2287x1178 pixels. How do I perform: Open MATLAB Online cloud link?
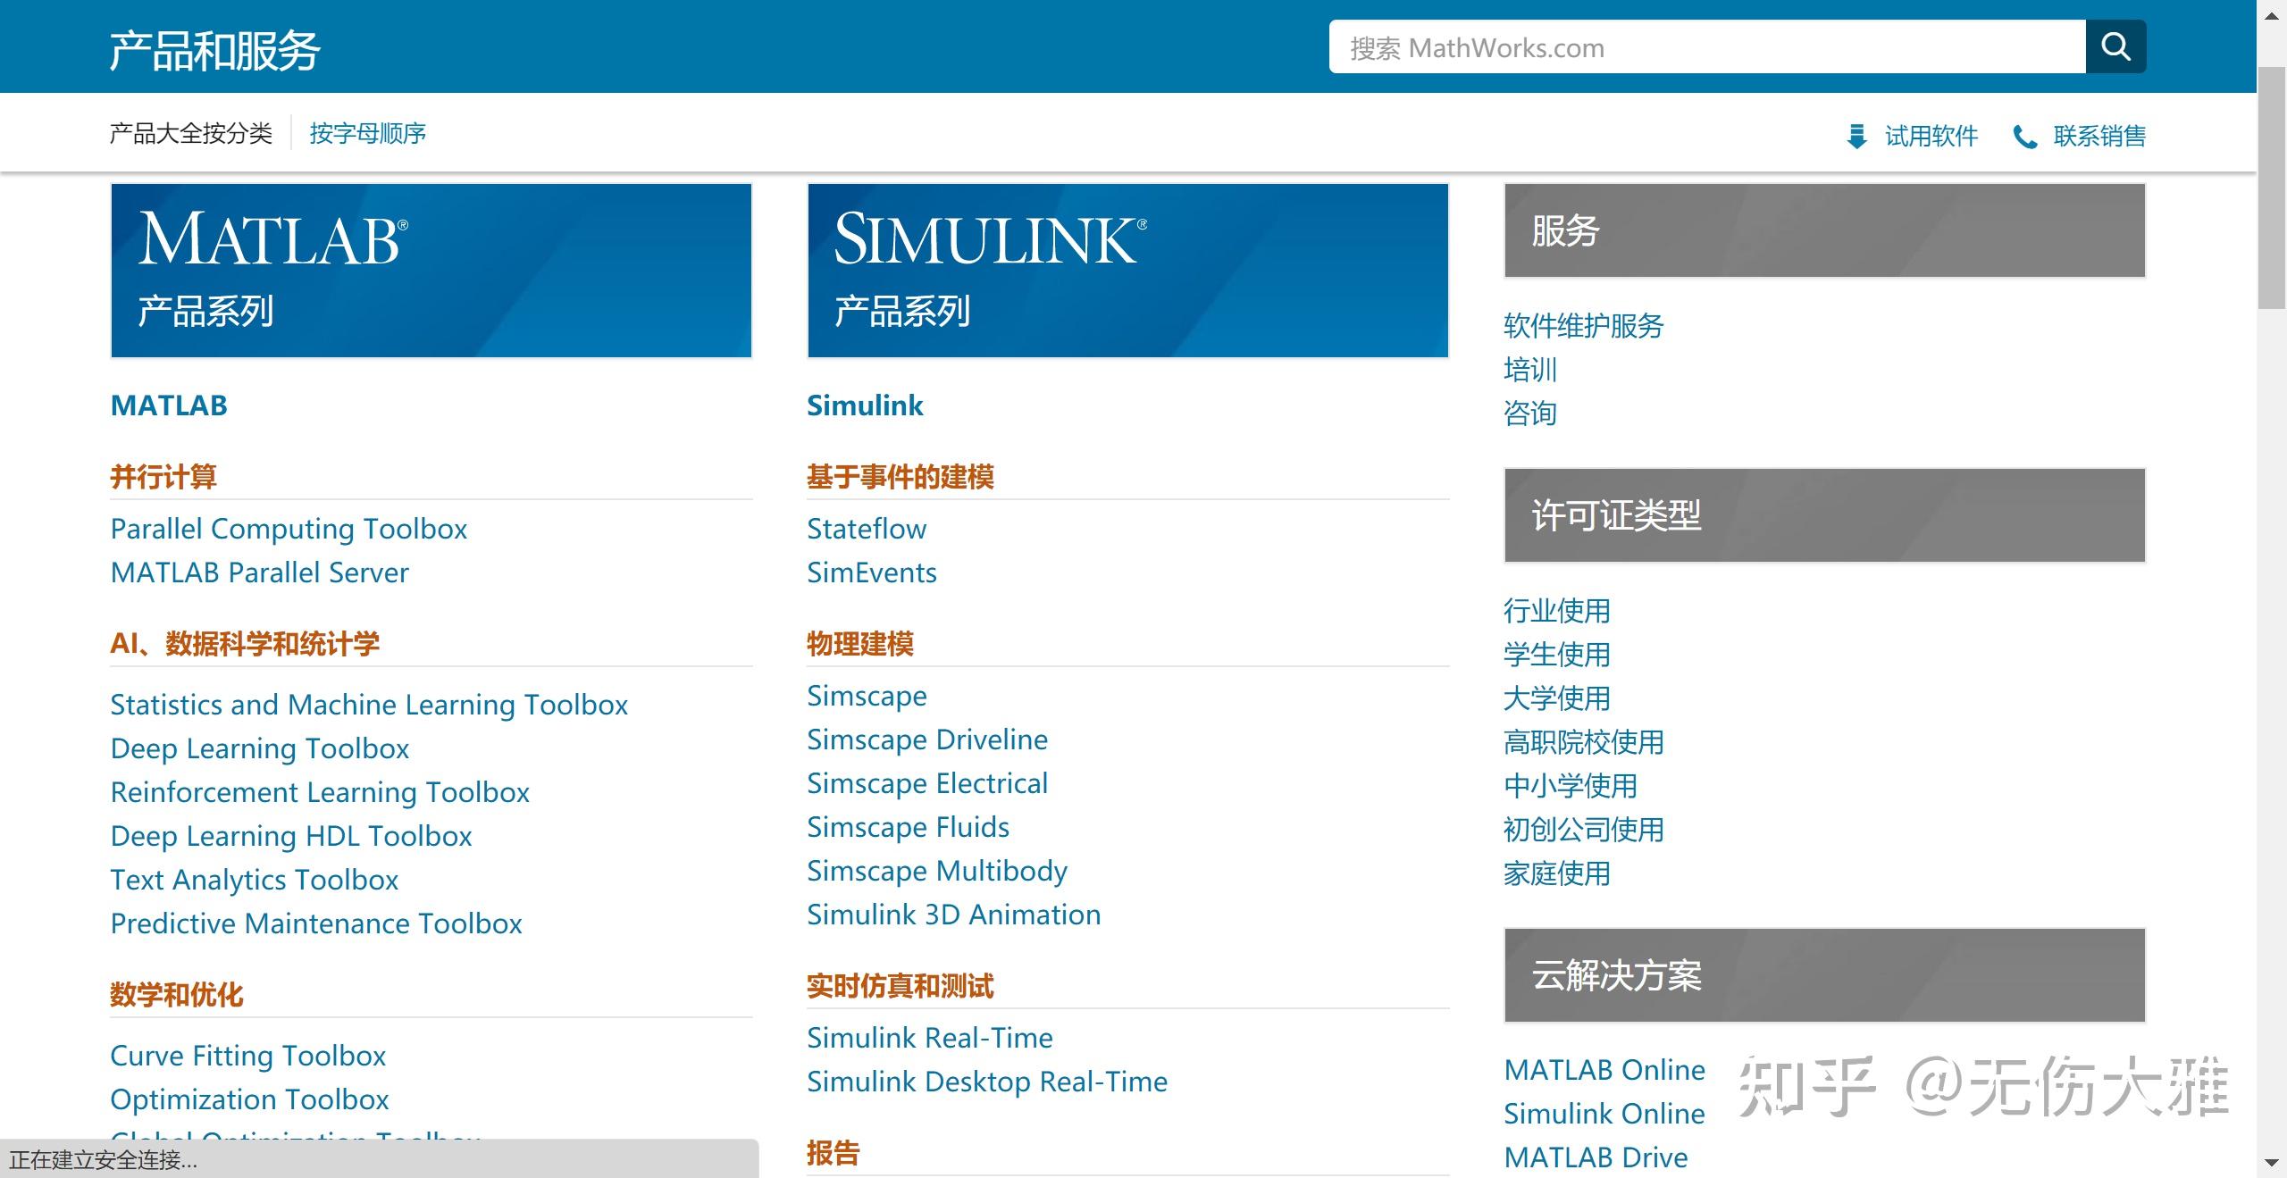coord(1604,1070)
